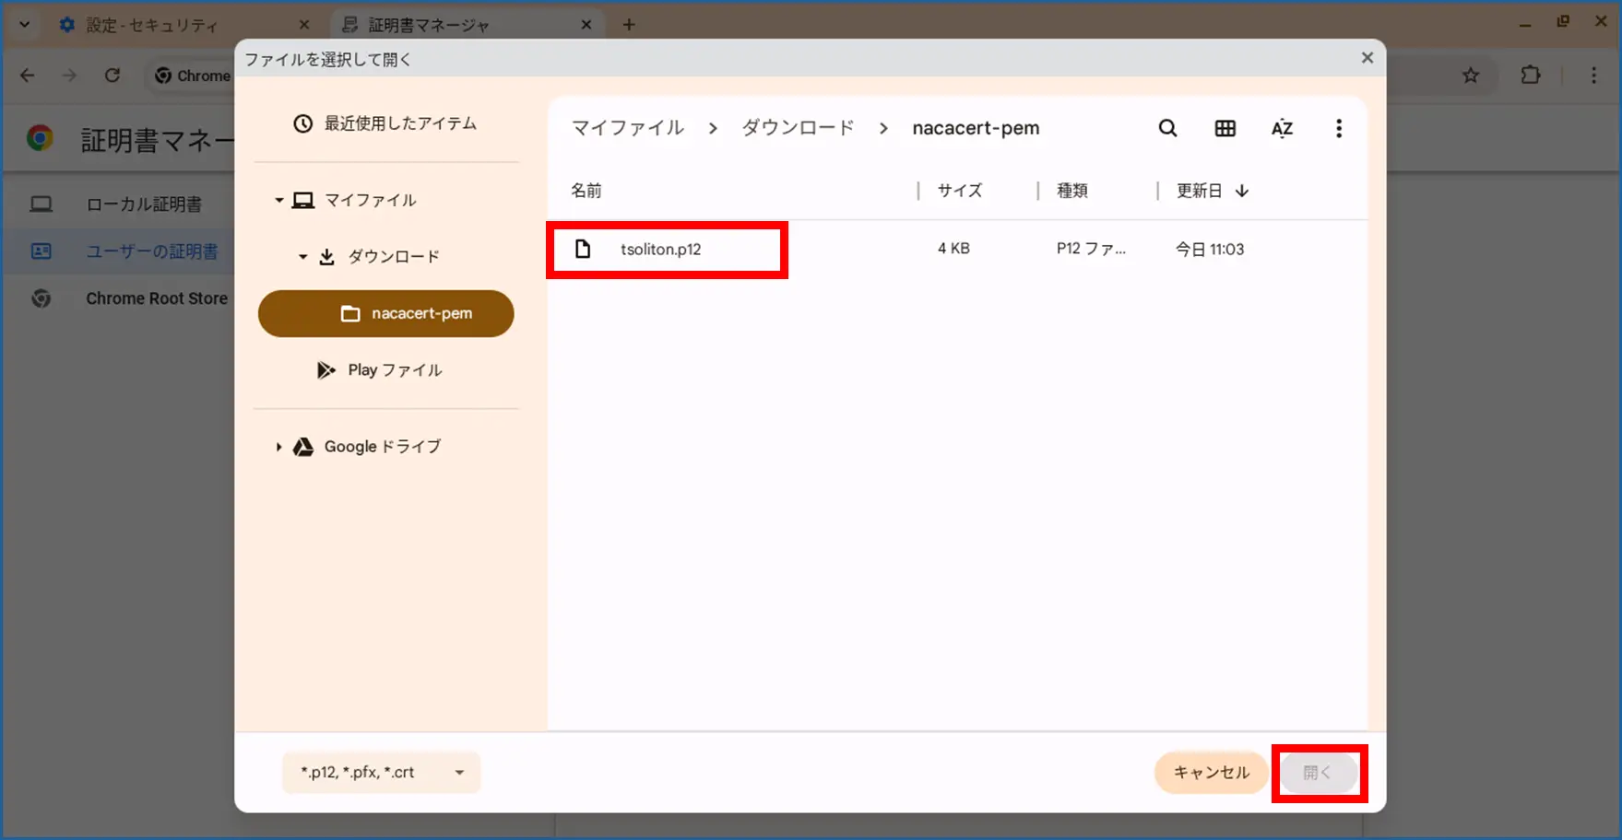Open Chrome extensions puzzle icon
Image resolution: width=1622 pixels, height=840 pixels.
[x=1531, y=76]
